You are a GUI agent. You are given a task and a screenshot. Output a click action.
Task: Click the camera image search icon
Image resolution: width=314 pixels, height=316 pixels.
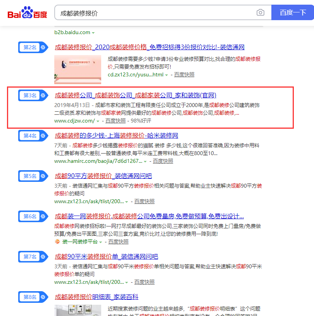(x=261, y=13)
